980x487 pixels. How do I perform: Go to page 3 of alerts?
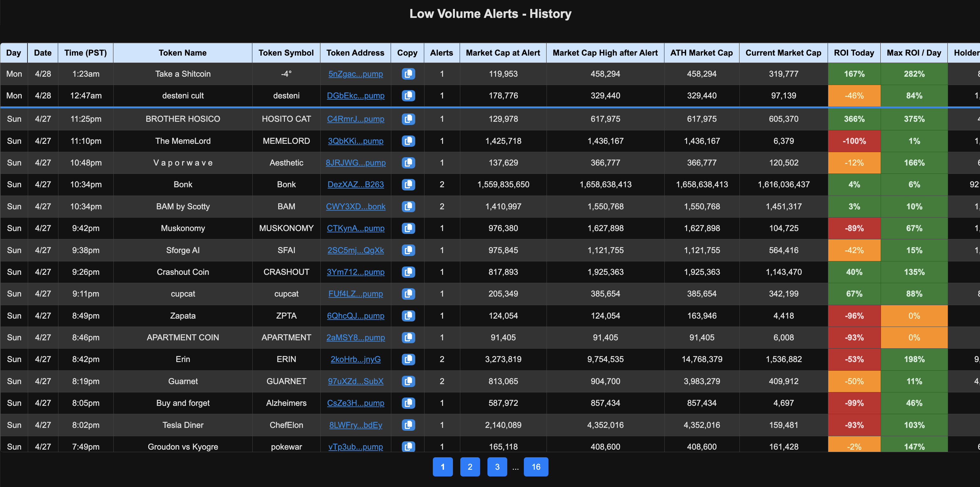click(x=497, y=467)
